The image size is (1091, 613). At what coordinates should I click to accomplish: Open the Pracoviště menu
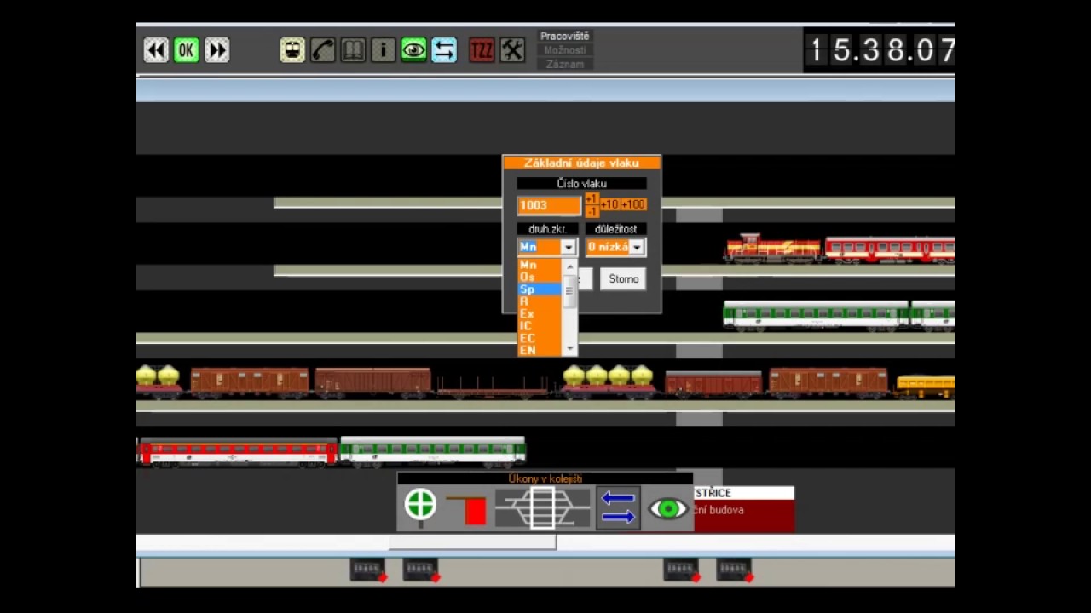point(564,36)
